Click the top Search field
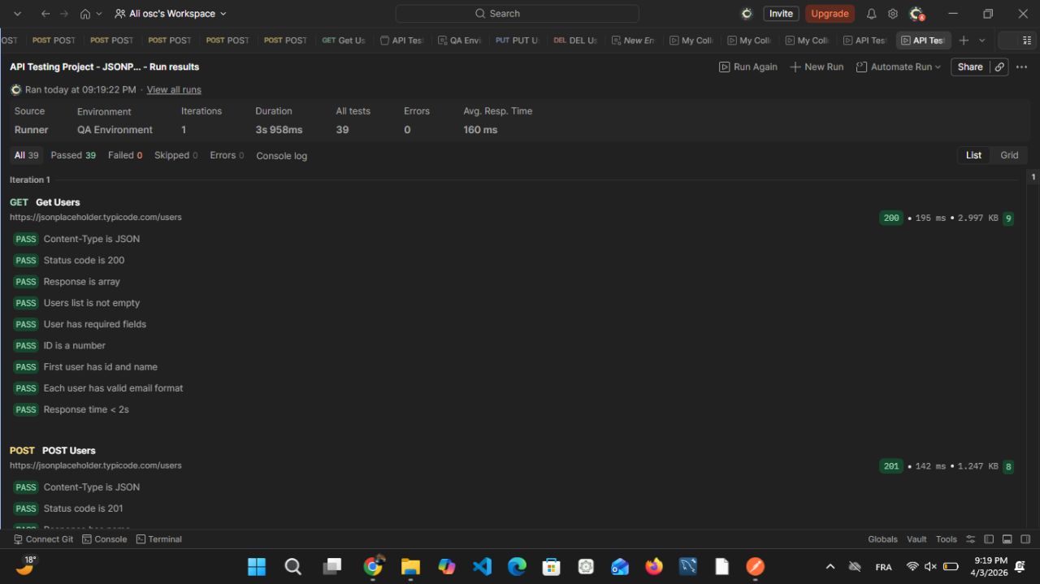This screenshot has height=584, width=1040. pyautogui.click(x=517, y=14)
